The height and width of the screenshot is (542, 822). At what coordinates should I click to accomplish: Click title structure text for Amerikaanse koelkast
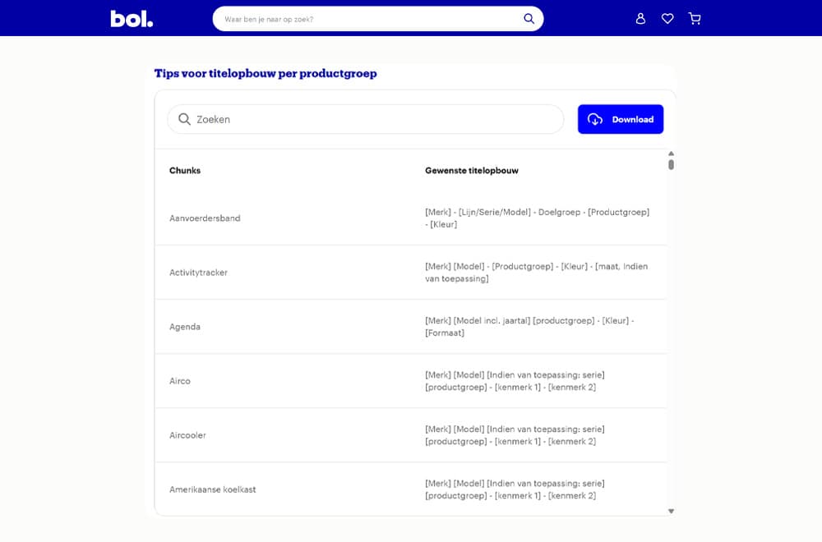[x=515, y=489]
